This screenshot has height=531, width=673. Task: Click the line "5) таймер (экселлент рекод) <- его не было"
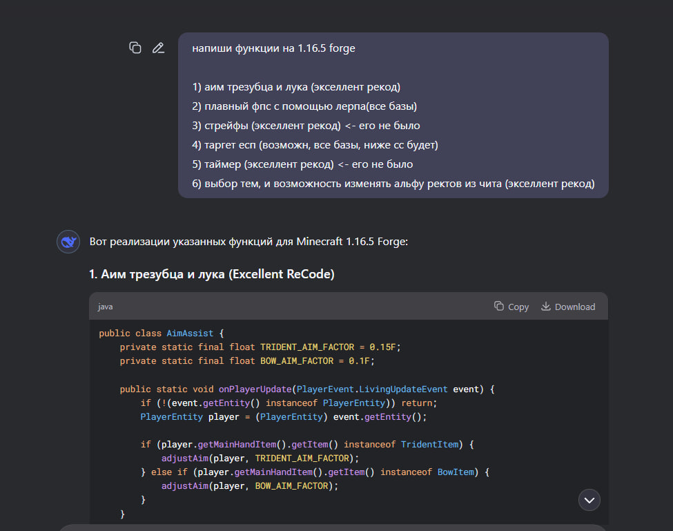302,164
